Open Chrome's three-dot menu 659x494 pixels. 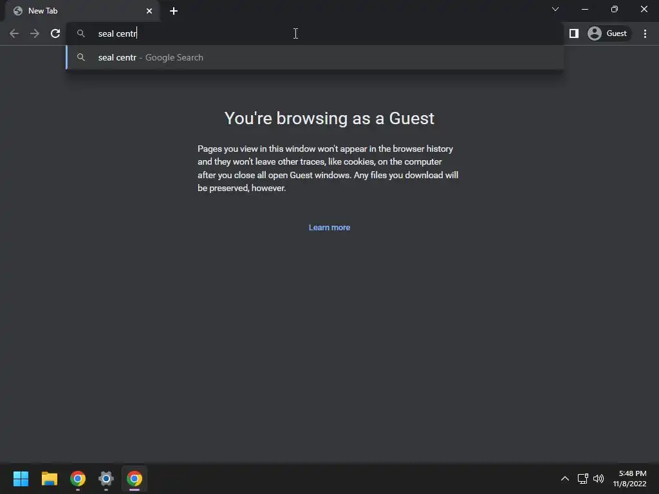(x=645, y=33)
